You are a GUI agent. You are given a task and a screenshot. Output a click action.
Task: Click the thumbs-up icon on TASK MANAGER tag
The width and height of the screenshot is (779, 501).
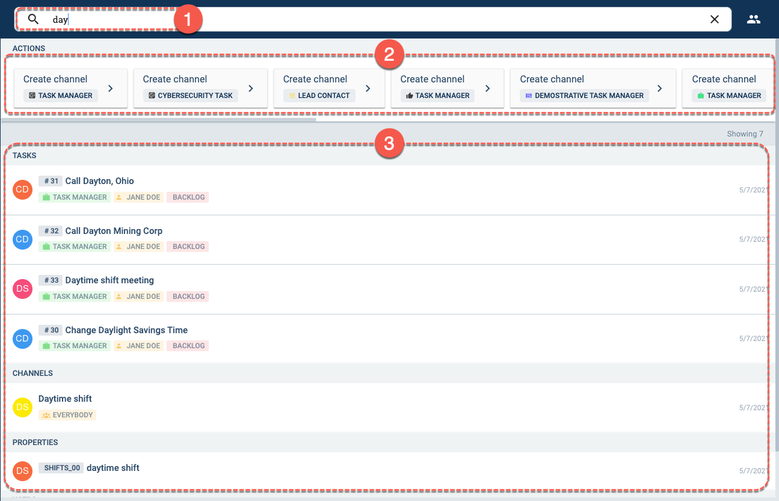(x=410, y=96)
